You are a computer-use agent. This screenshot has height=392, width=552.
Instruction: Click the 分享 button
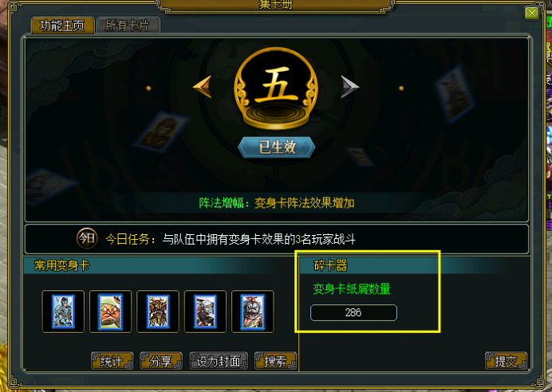pyautogui.click(x=161, y=361)
